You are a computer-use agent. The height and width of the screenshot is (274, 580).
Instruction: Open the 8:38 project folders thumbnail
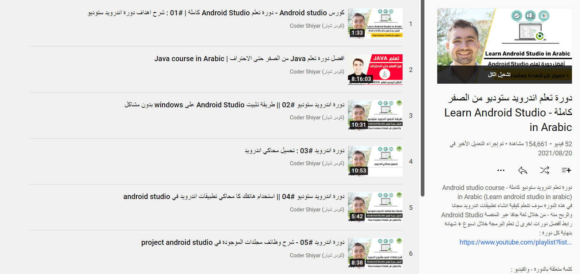pos(375,253)
